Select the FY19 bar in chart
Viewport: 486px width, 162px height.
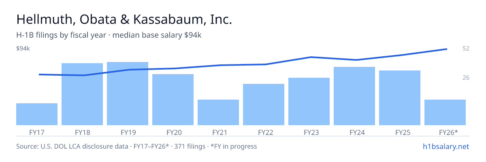click(128, 94)
